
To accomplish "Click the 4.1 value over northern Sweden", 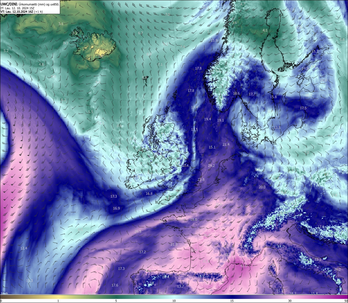I will coord(265,30).
